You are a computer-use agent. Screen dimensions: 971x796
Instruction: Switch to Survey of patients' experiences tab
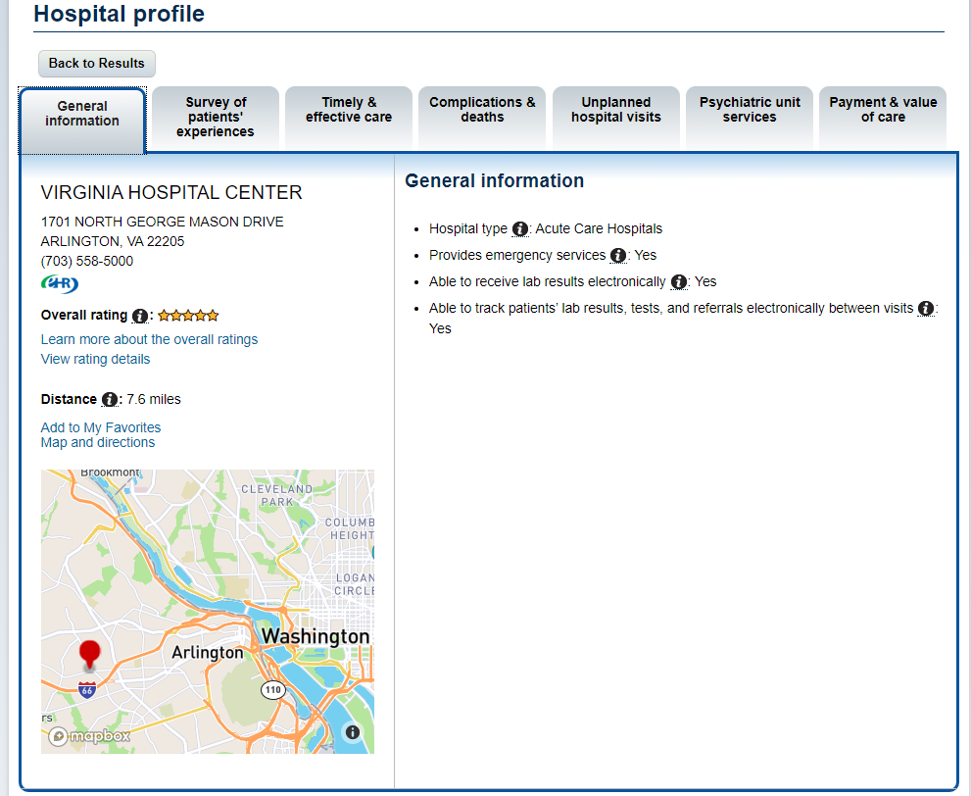216,117
